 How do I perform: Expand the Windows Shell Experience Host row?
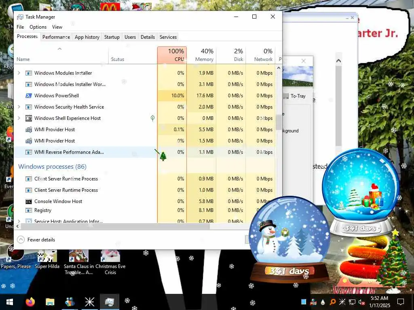coord(19,118)
